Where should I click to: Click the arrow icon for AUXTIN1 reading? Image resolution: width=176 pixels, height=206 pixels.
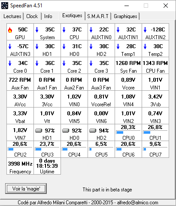coord(118,30)
